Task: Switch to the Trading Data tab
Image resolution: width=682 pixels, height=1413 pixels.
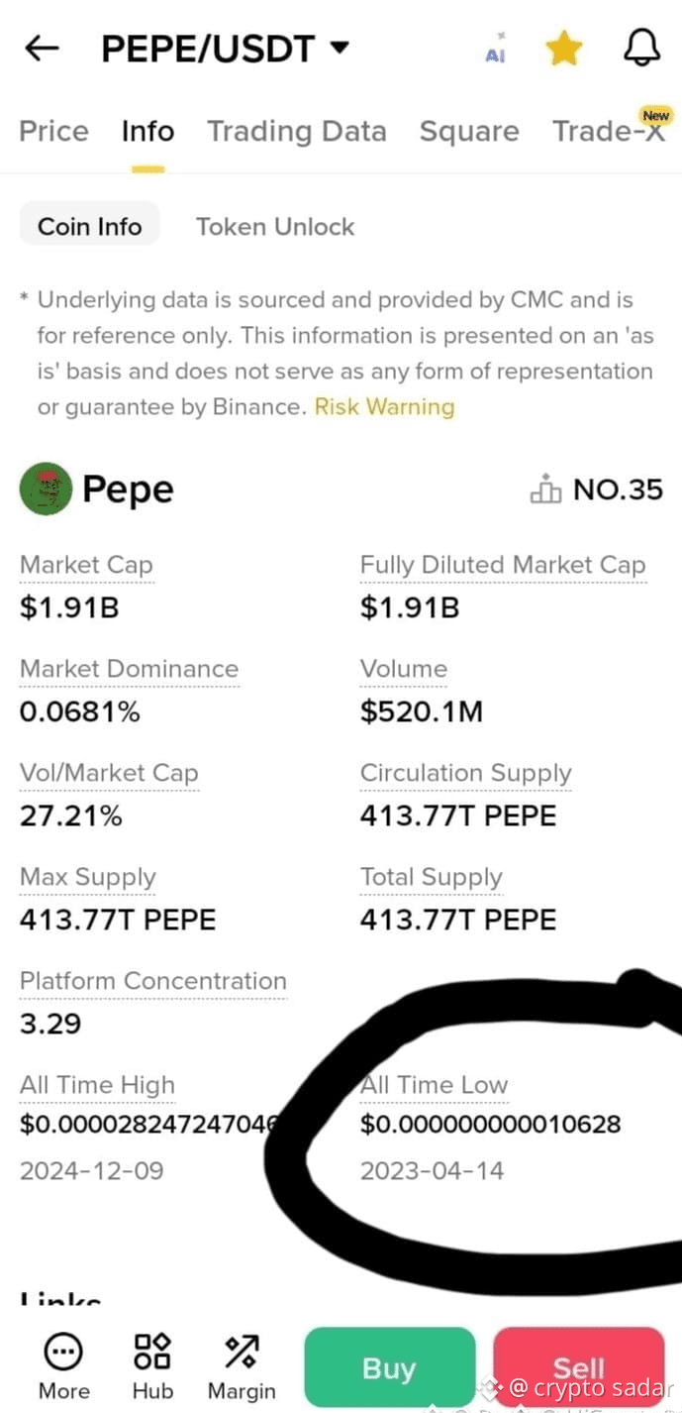Action: click(x=296, y=131)
